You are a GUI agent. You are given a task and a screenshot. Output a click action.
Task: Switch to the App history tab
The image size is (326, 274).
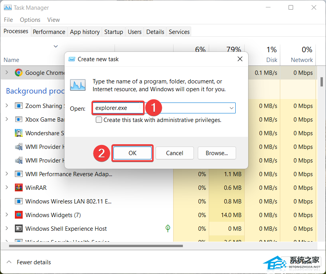(x=85, y=32)
